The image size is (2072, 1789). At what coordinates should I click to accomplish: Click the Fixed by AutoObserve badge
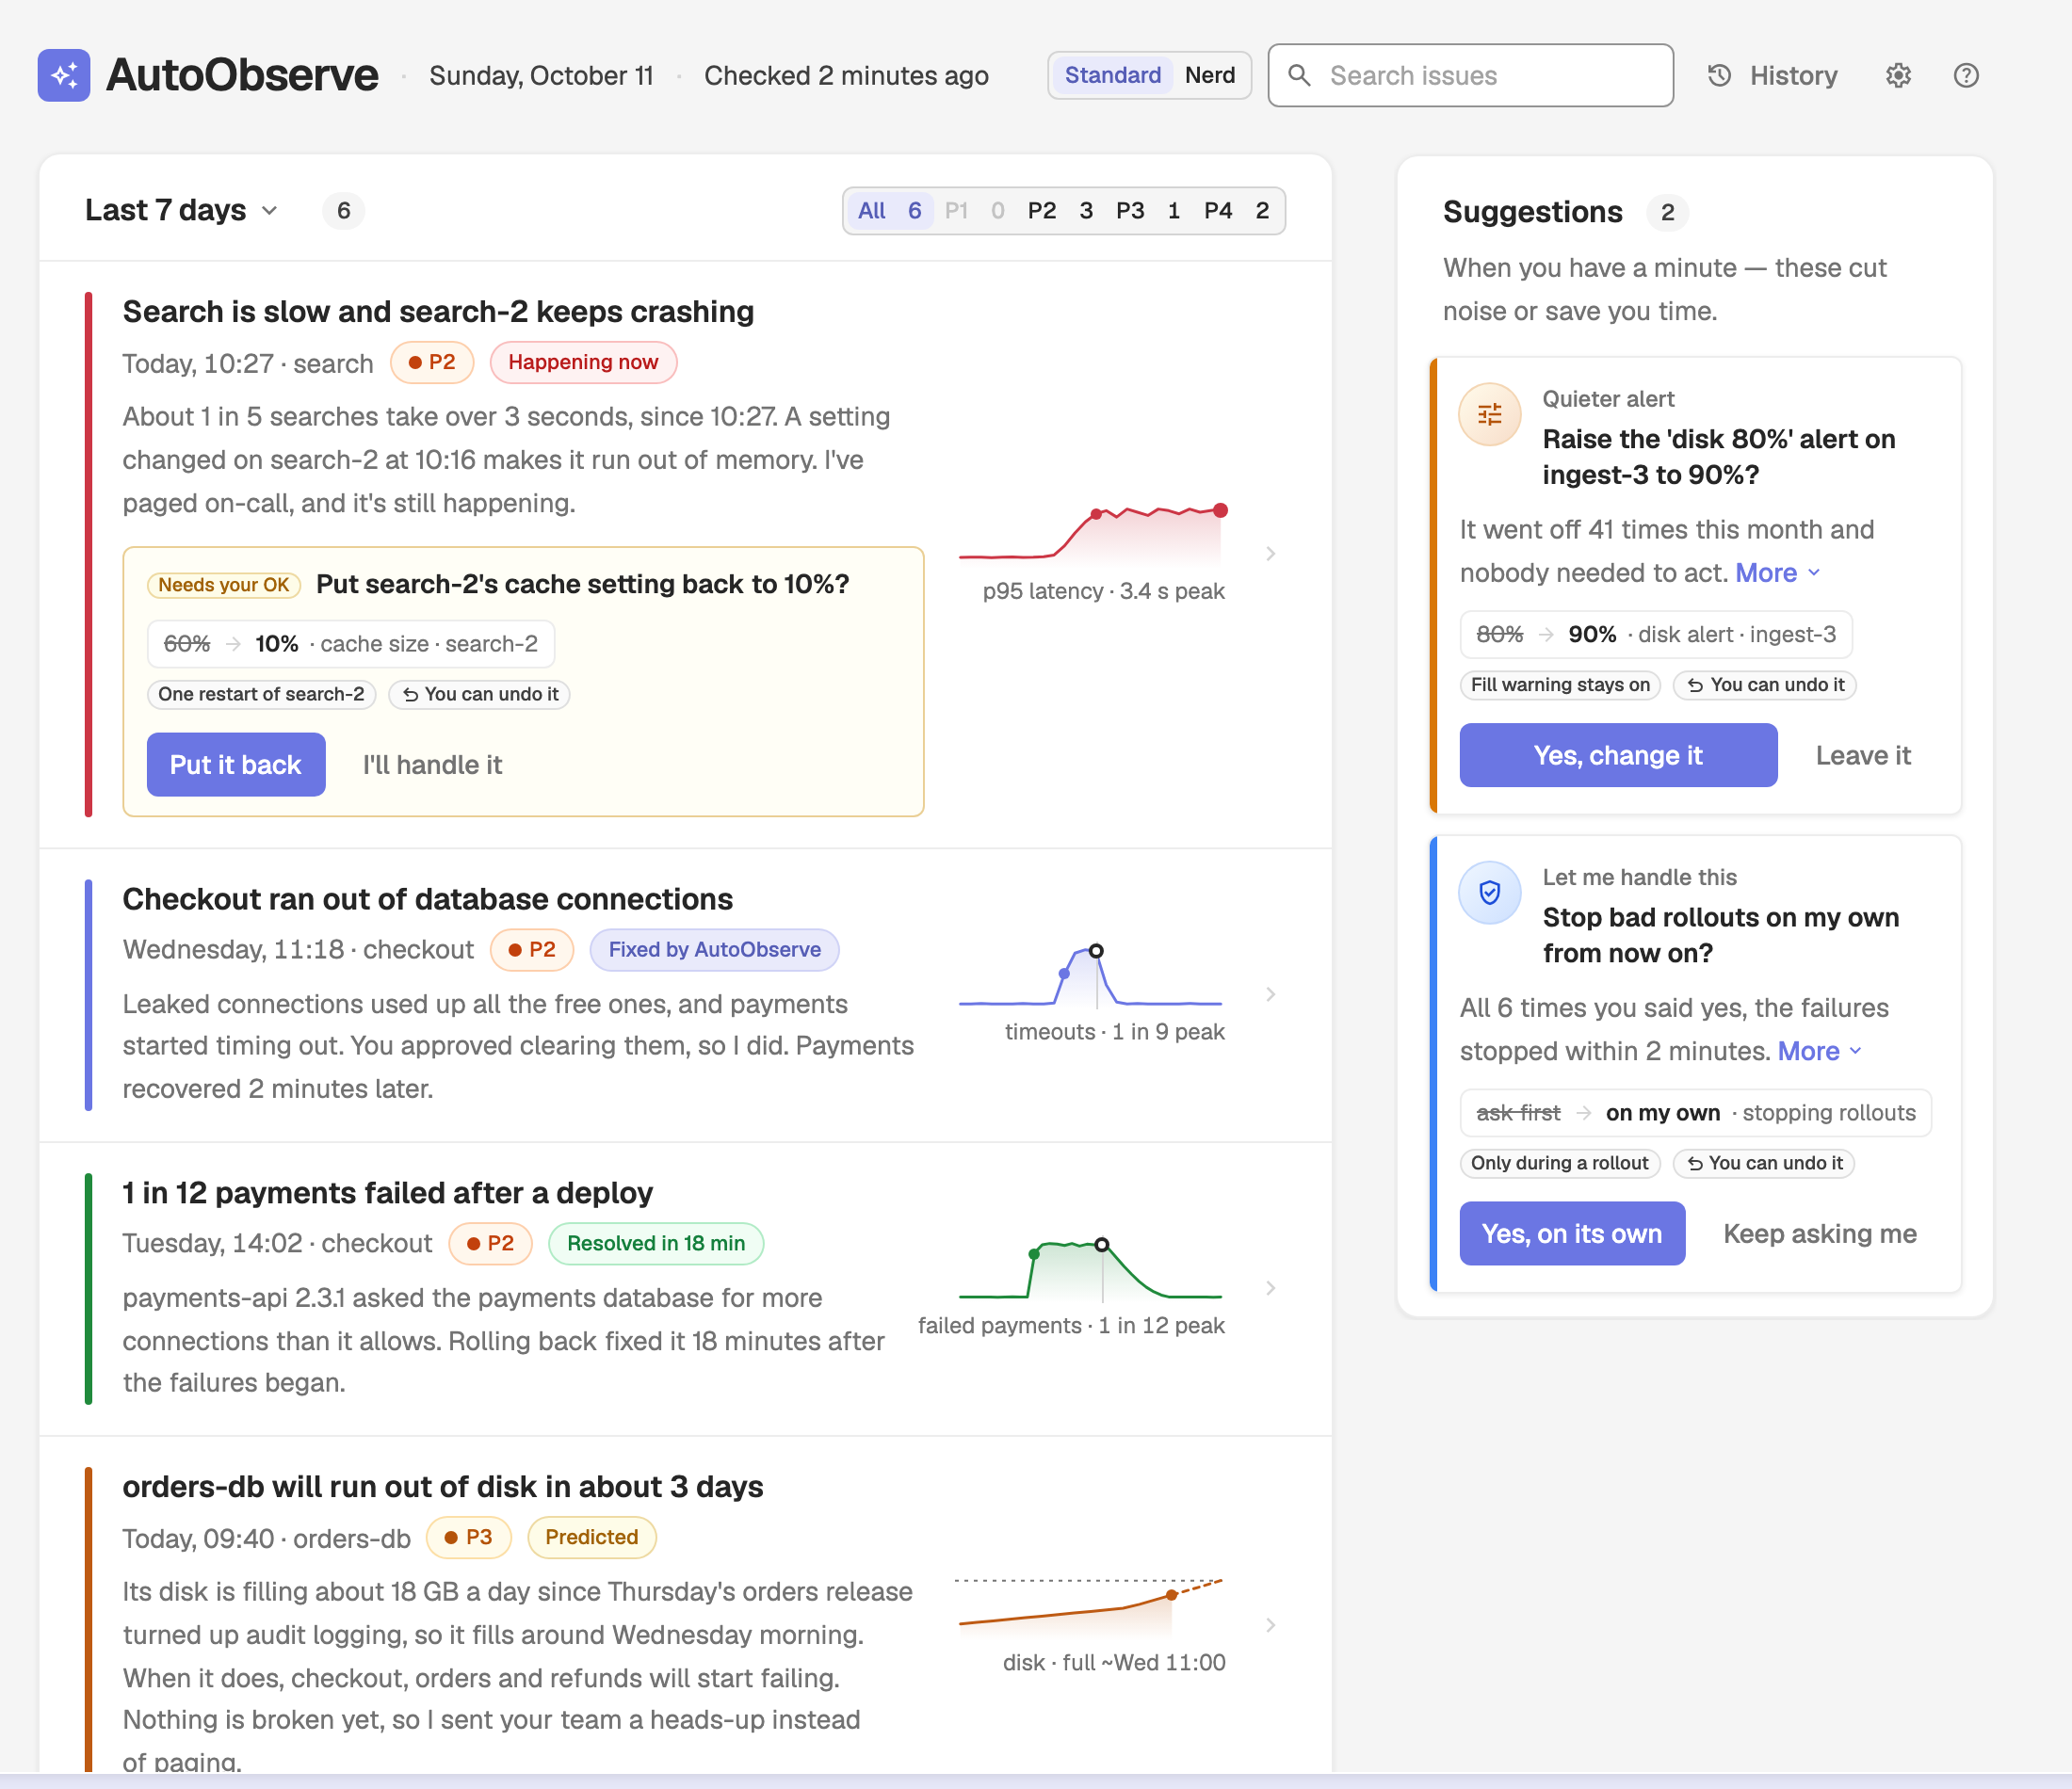click(714, 950)
